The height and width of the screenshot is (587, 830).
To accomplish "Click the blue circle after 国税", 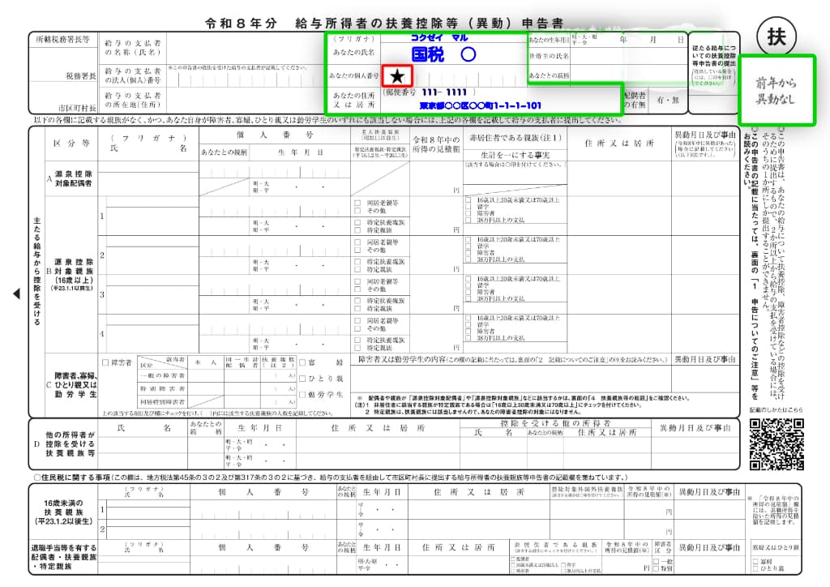I will tap(467, 55).
